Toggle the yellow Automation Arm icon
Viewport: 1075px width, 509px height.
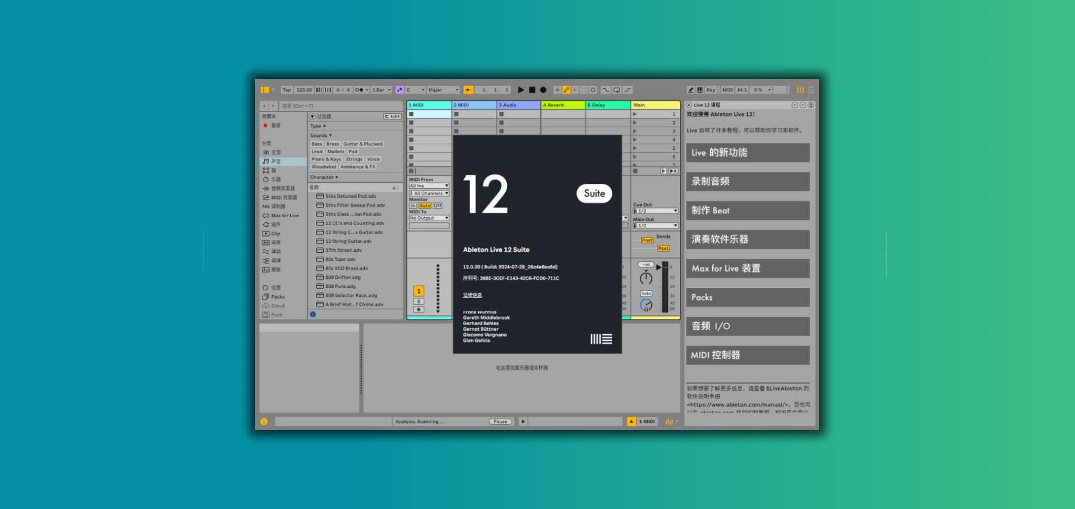pos(566,90)
